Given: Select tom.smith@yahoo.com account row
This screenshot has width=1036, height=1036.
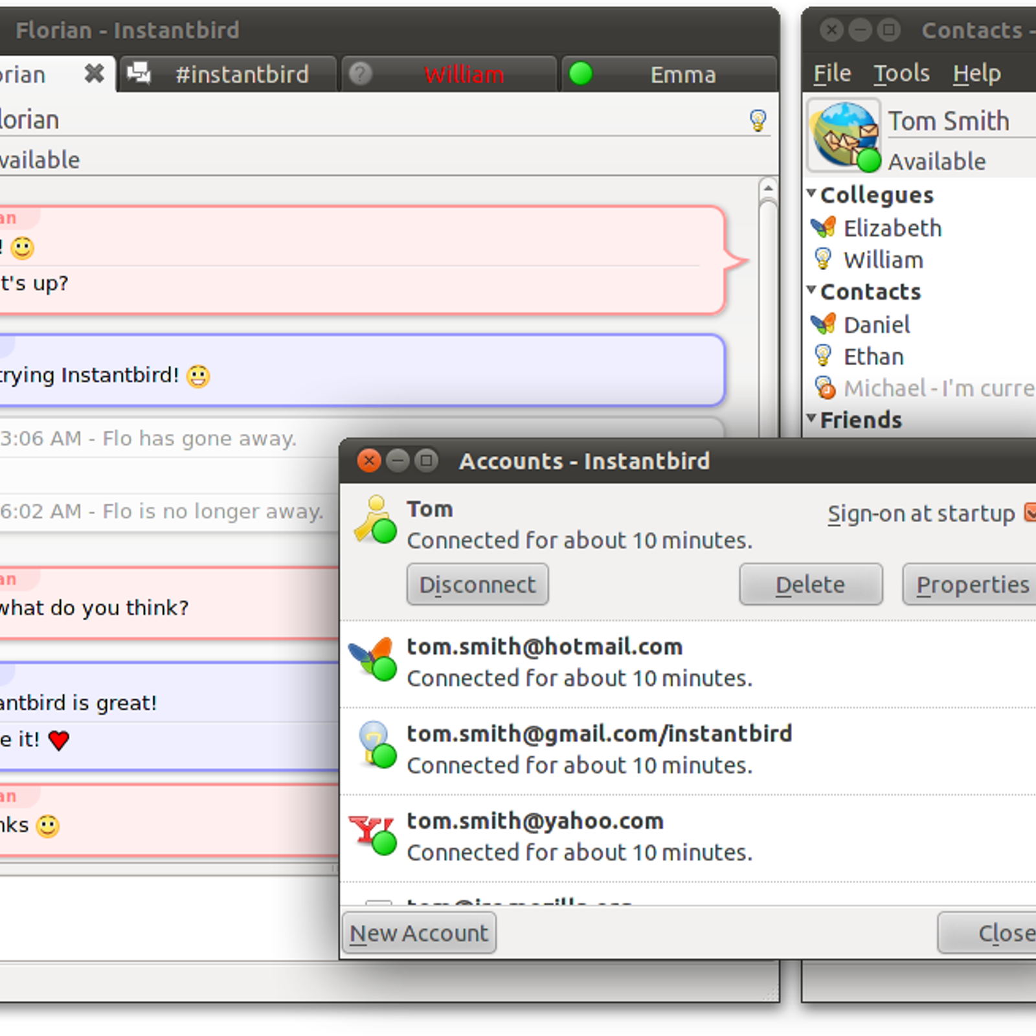Looking at the screenshot, I should [x=688, y=837].
